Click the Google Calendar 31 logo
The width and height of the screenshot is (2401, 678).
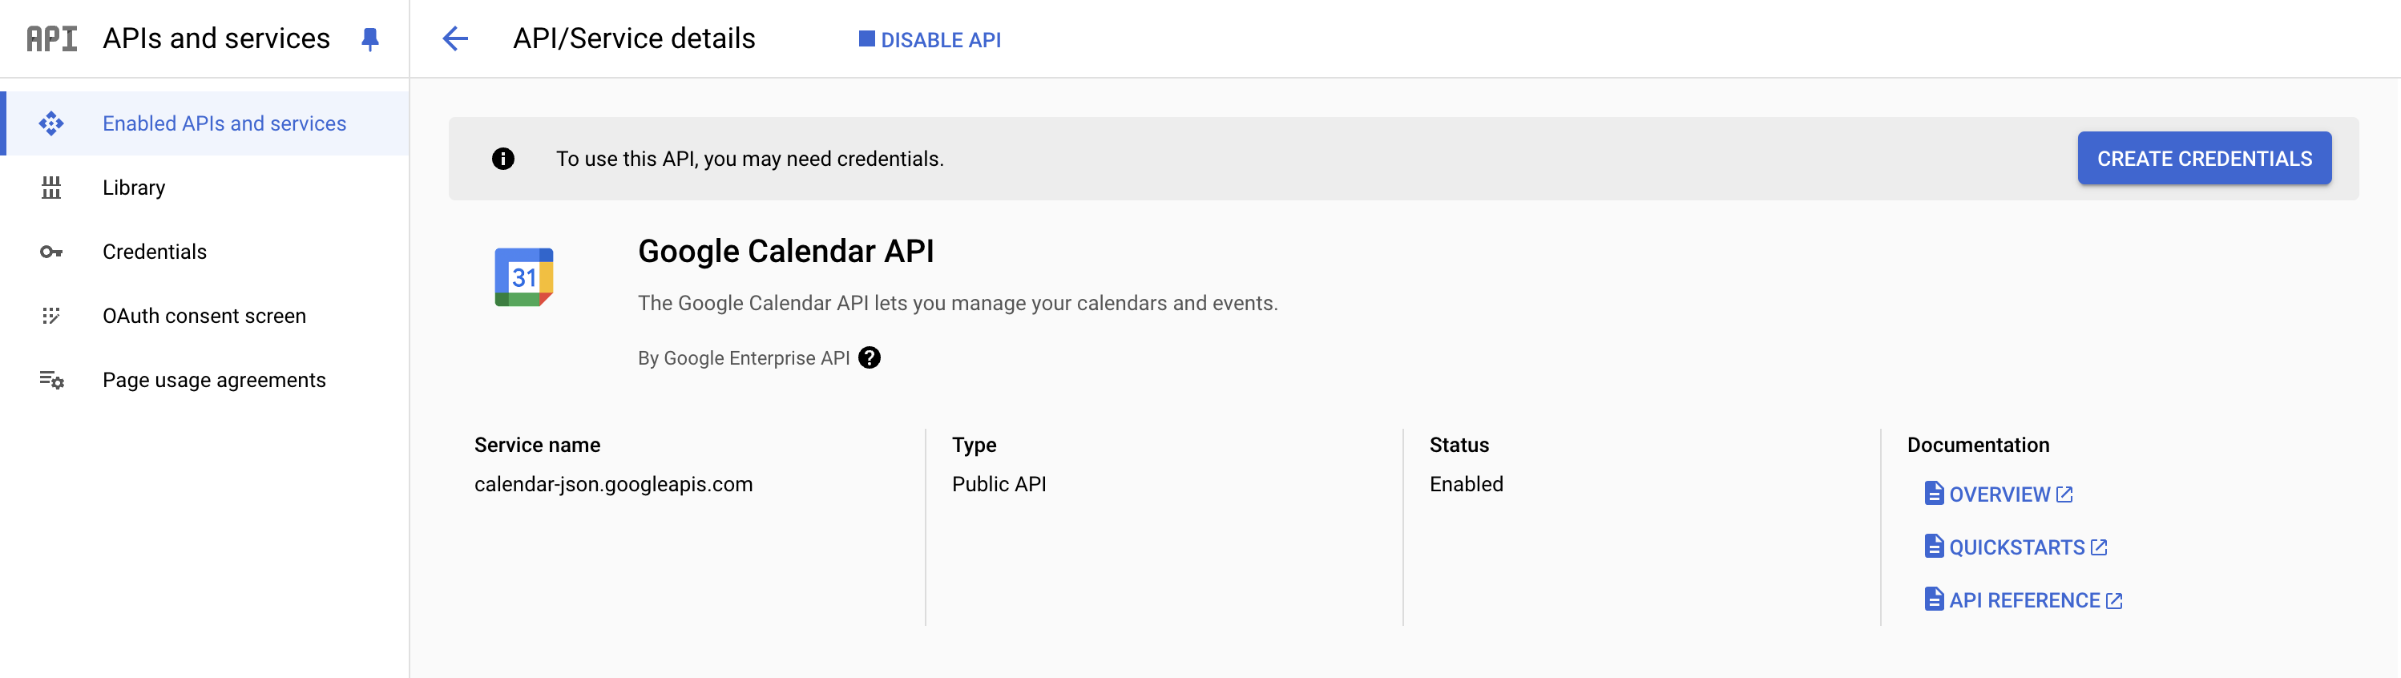[x=524, y=277]
